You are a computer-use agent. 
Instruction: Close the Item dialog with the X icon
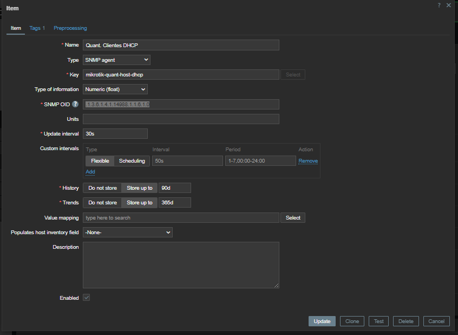[449, 5]
